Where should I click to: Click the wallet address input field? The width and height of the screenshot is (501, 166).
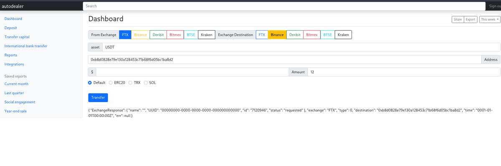(x=285, y=60)
